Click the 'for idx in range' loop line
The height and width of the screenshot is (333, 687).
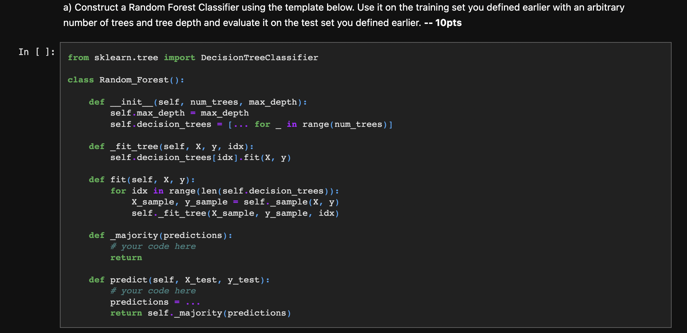(x=224, y=190)
